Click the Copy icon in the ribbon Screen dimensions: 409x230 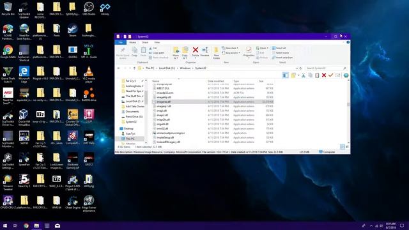coord(134,50)
